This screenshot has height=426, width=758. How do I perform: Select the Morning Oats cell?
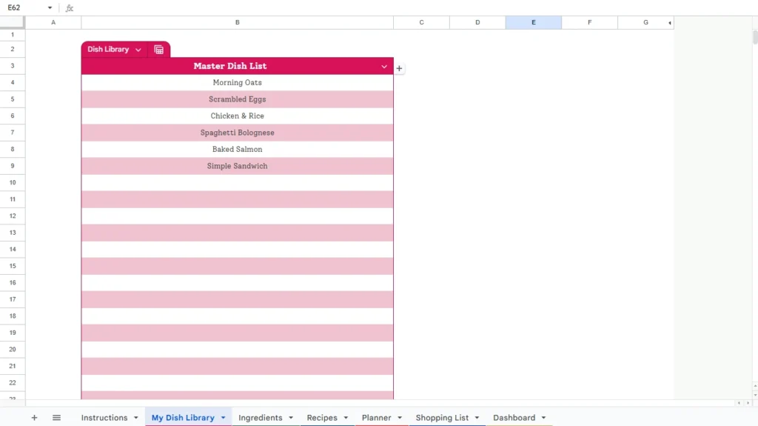coord(238,83)
